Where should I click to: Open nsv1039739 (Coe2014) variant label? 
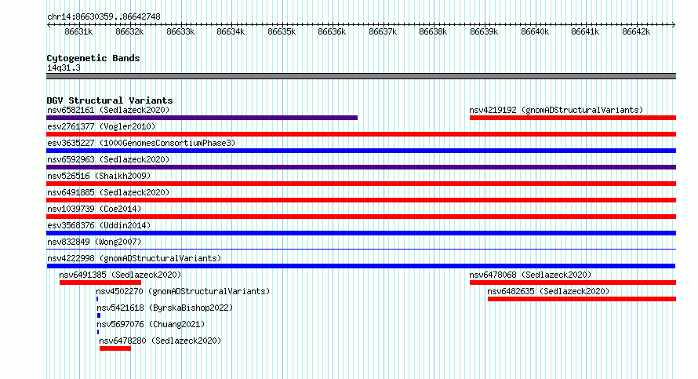(94, 209)
